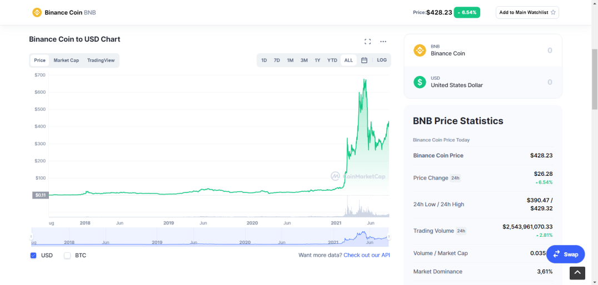The height and width of the screenshot is (285, 598).
Task: Switch to the TradingView tab
Action: 101,60
